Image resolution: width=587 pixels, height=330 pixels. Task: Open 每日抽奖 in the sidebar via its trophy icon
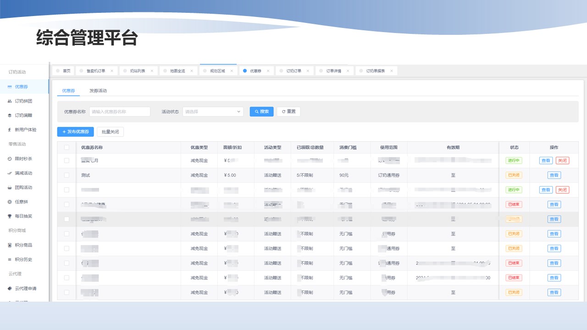10,216
